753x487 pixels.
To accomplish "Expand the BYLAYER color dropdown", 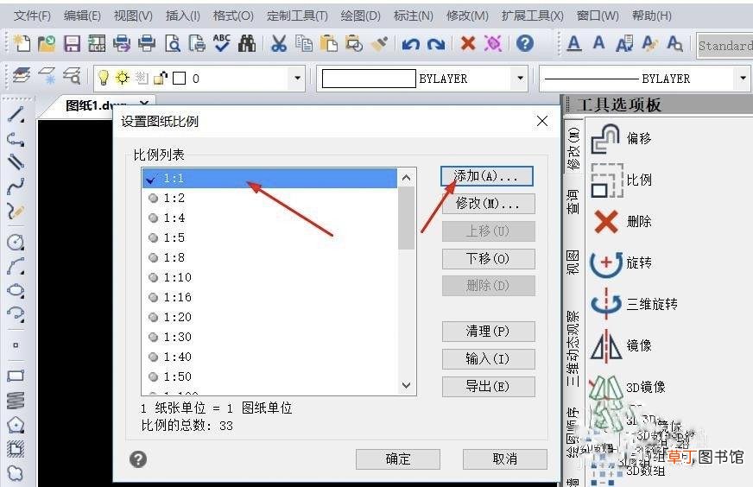I will 520,79.
